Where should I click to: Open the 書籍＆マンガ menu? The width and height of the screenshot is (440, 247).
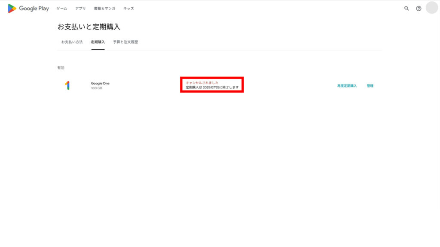104,9
